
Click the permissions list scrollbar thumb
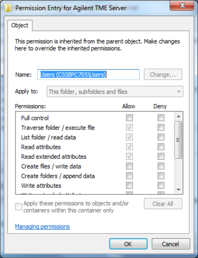click(x=179, y=140)
